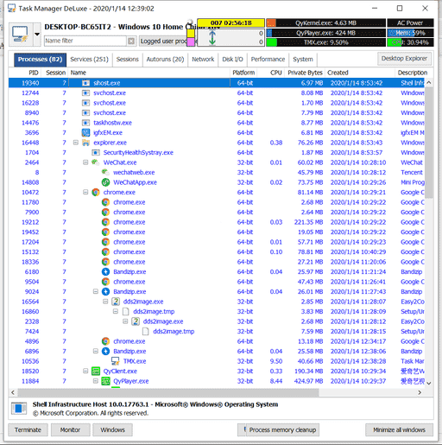Collapse the WeChat.exe tree node
The width and height of the screenshot is (442, 445).
tap(85, 162)
